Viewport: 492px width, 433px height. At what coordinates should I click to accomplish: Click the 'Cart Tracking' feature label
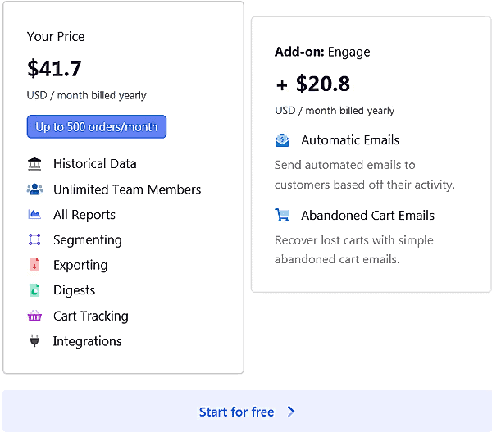pos(90,316)
